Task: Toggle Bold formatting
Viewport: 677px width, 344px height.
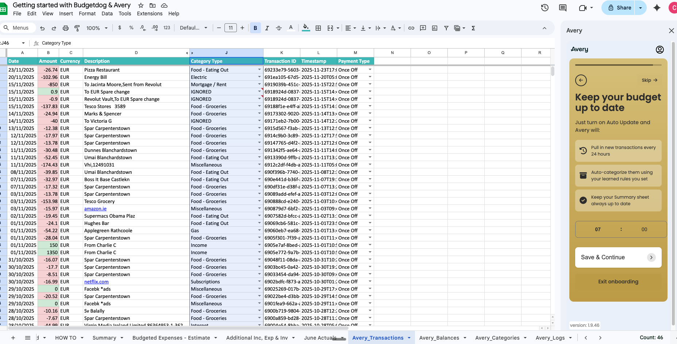Action: (255, 28)
